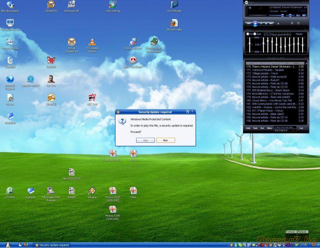Screen dimensions: 320x248
Task: Click Oui in the Security Update dialog
Action: tap(145, 141)
